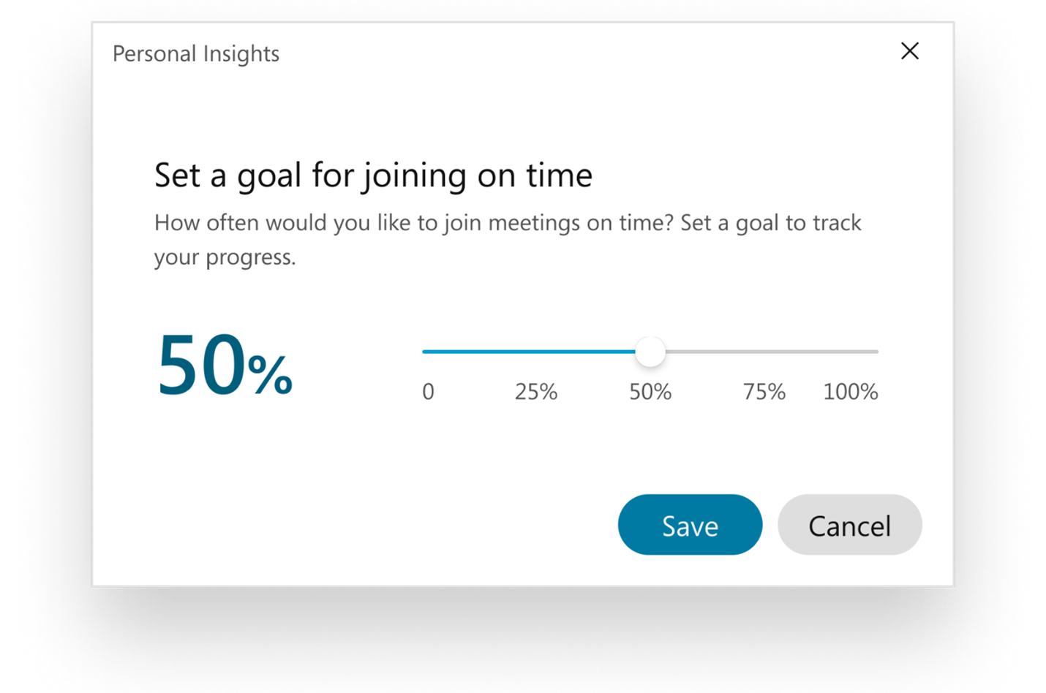Click the gray unfilled part of the slider track
This screenshot has width=1046, height=693.
(805, 352)
